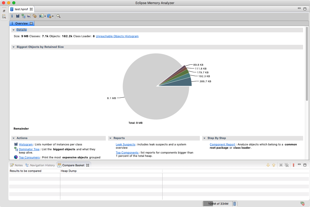Click the Total: 9 MB label
Viewport: 310px width, 207px height.
click(x=135, y=123)
